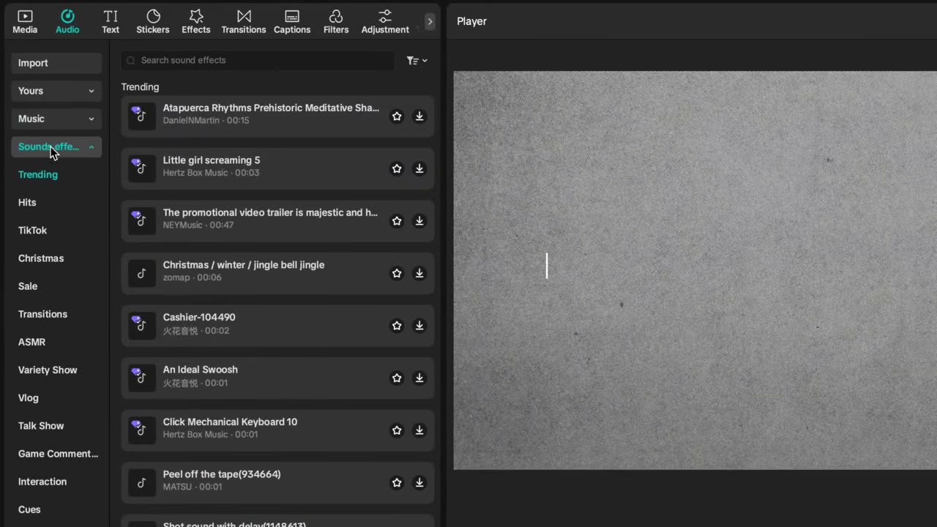Image resolution: width=937 pixels, height=527 pixels.
Task: Select the Sale category
Action: point(28,286)
